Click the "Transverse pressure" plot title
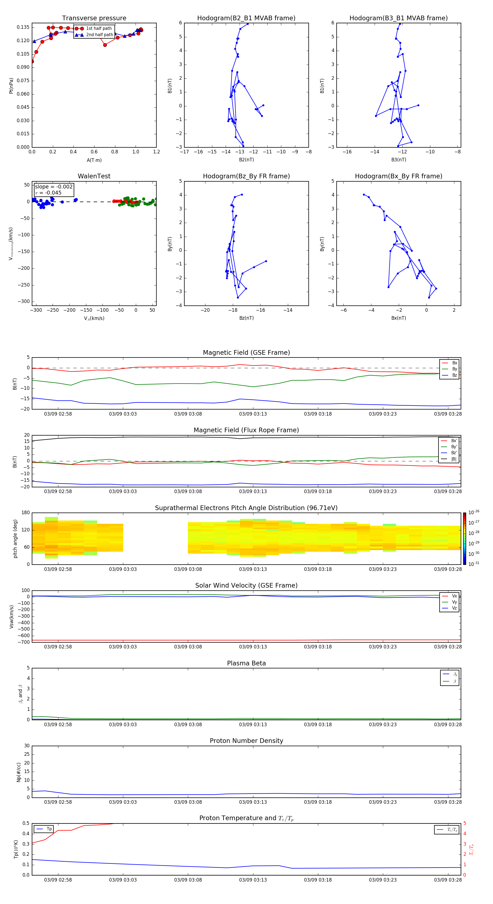 94,18
